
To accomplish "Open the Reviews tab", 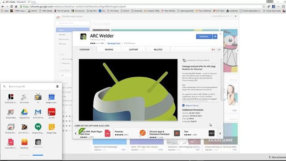I will click(x=109, y=50).
